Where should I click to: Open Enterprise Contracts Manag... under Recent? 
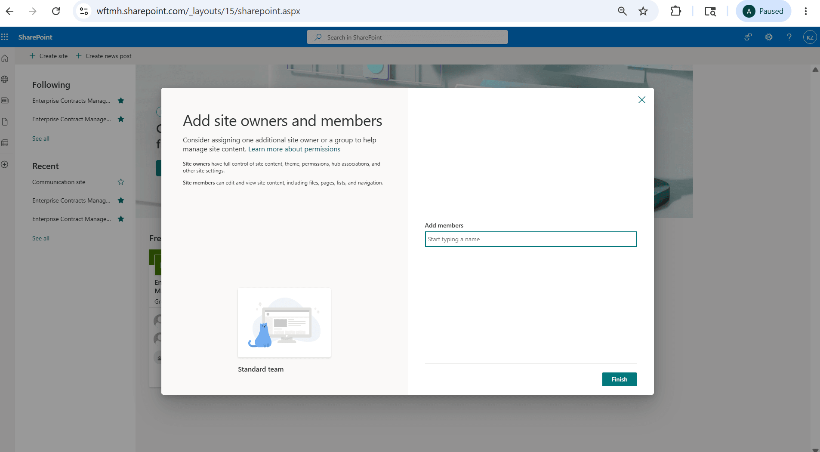[71, 200]
